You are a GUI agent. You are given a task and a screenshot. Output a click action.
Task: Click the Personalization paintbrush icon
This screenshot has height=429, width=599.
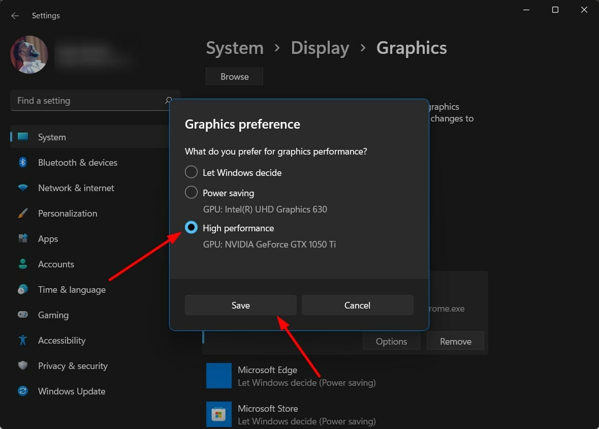23,213
